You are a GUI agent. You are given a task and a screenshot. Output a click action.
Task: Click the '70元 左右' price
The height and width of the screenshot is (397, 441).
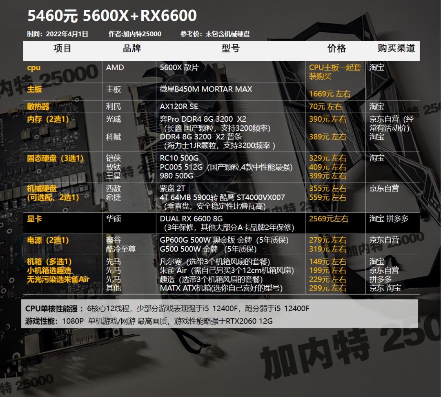325,107
